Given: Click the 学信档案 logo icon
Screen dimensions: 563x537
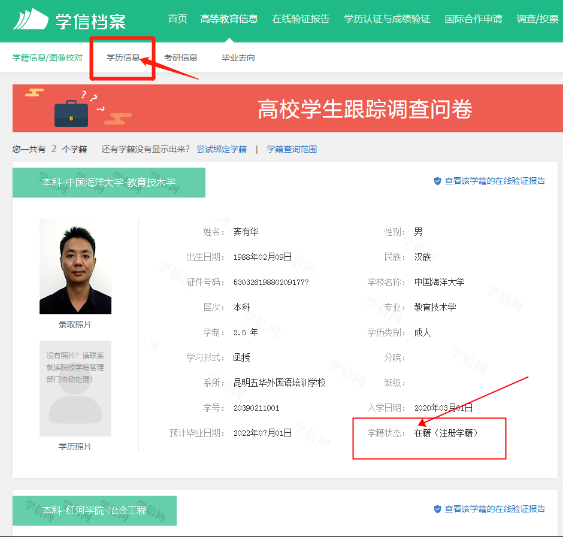Looking at the screenshot, I should pos(31,19).
